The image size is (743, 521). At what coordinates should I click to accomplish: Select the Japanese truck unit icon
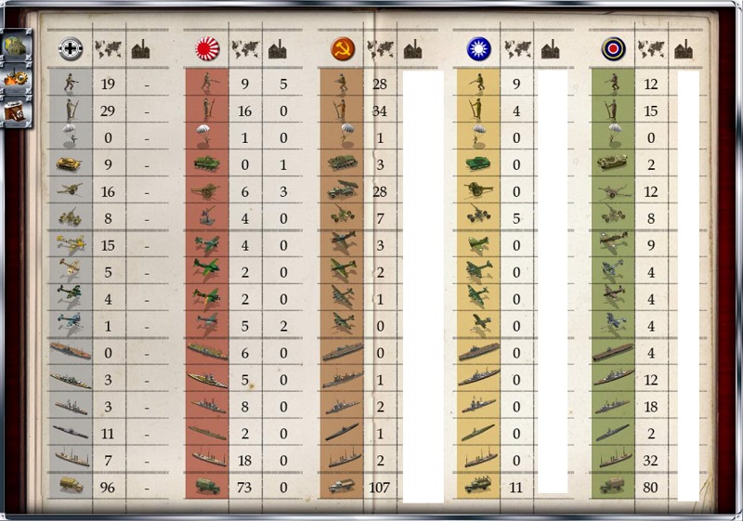pyautogui.click(x=207, y=486)
